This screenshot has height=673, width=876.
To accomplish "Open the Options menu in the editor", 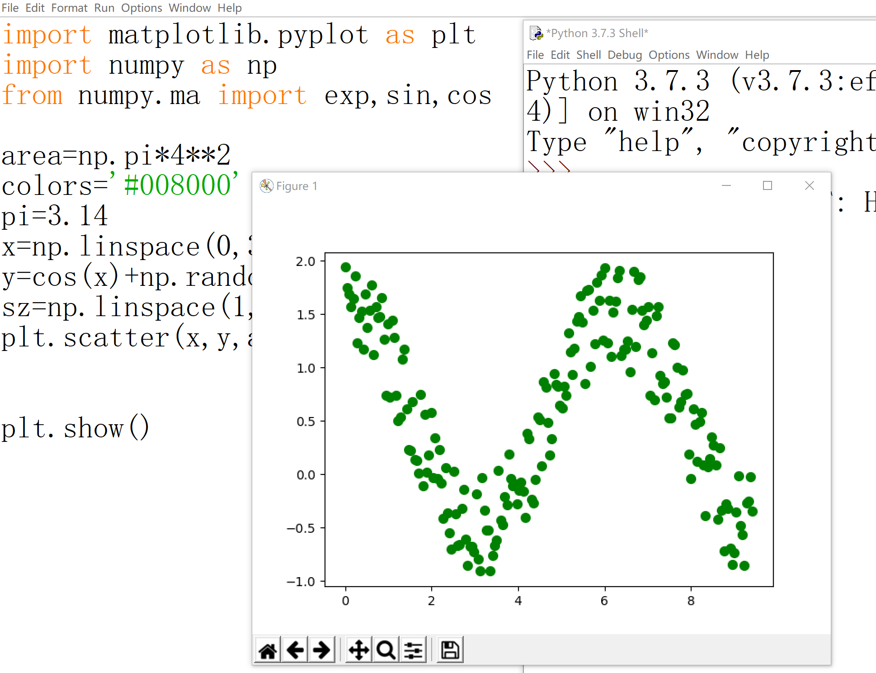I will click(141, 7).
